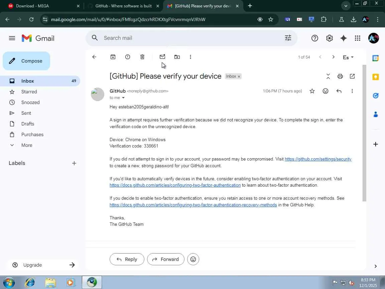Open the github.com/settings/security link
Viewport: 385px width, 289px height.
click(318, 159)
